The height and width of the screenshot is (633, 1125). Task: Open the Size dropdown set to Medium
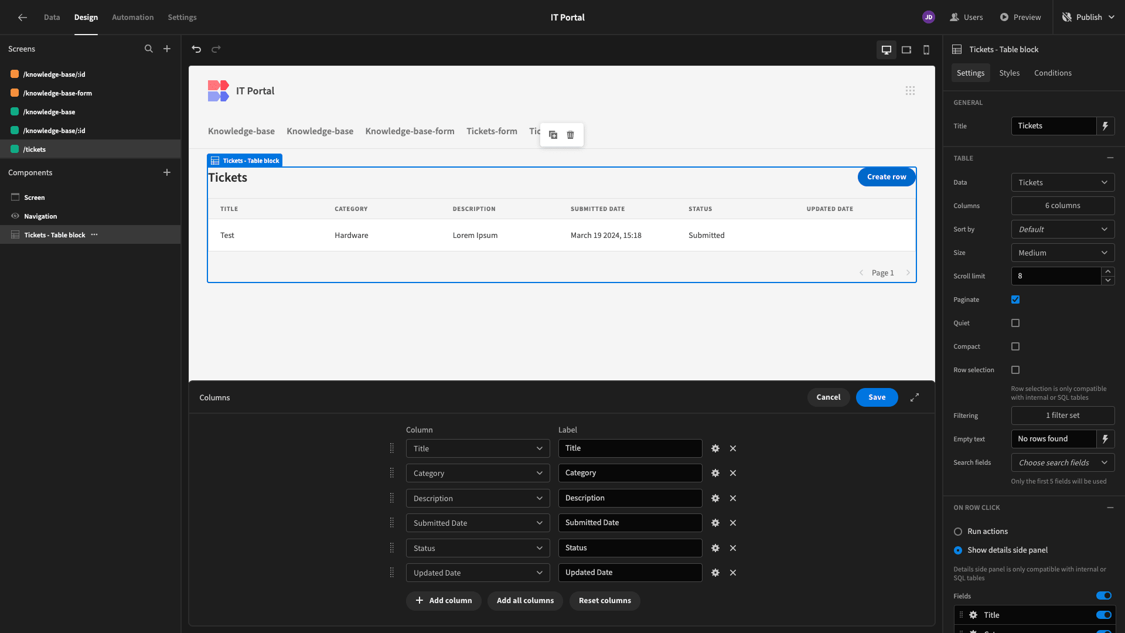pyautogui.click(x=1063, y=253)
